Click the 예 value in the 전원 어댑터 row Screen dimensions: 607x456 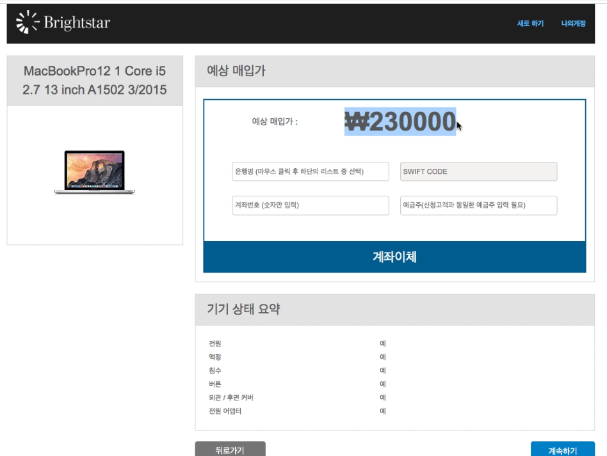pyautogui.click(x=383, y=411)
